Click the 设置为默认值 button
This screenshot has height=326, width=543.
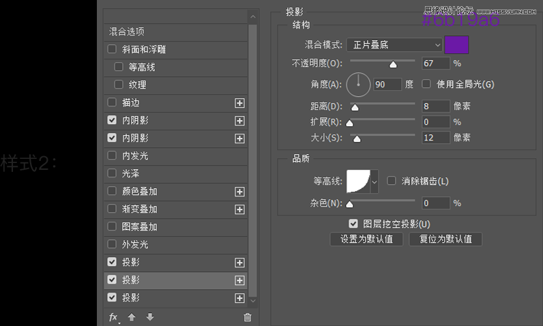tap(367, 239)
